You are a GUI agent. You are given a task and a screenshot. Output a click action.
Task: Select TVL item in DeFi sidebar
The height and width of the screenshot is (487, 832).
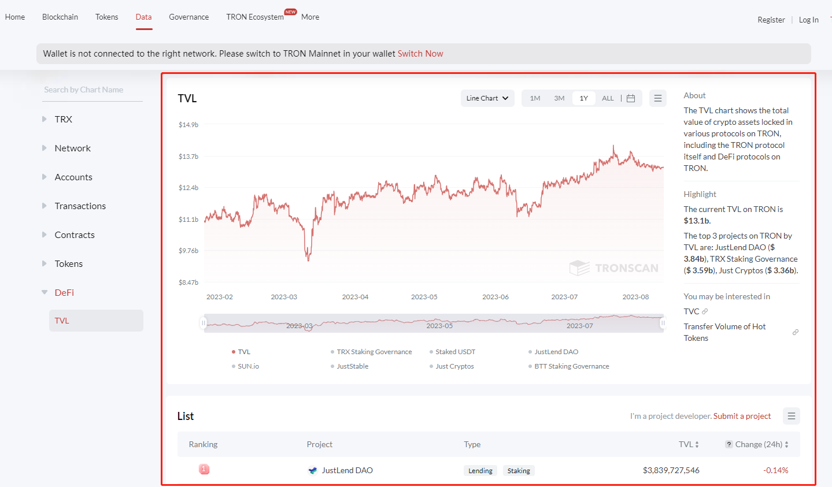[x=96, y=321]
